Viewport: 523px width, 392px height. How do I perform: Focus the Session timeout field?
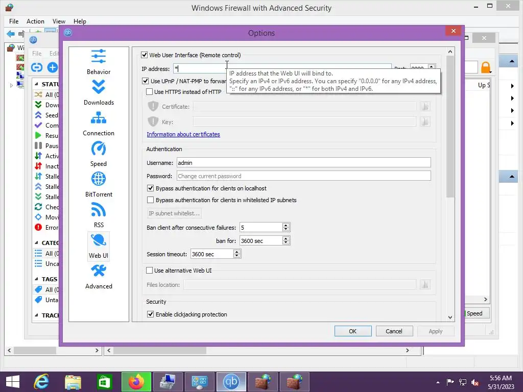point(212,254)
